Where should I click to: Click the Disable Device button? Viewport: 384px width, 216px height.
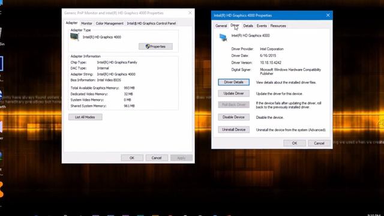click(x=233, y=117)
